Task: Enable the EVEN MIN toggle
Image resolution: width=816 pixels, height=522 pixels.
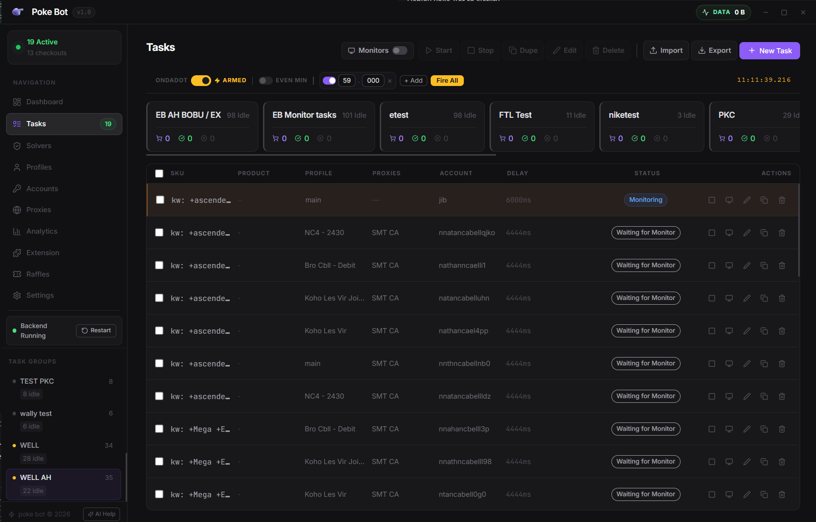Action: (265, 80)
